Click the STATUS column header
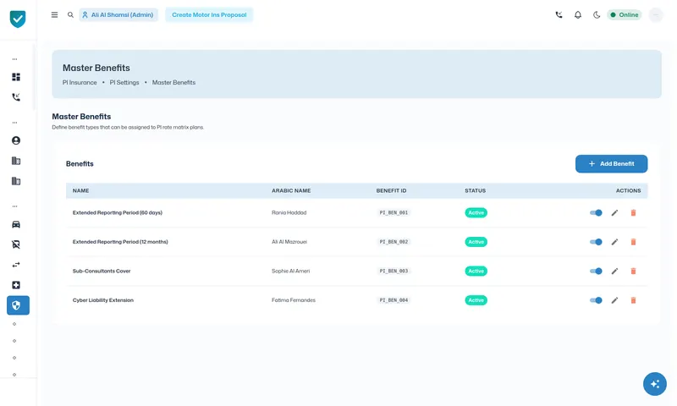 (475, 190)
